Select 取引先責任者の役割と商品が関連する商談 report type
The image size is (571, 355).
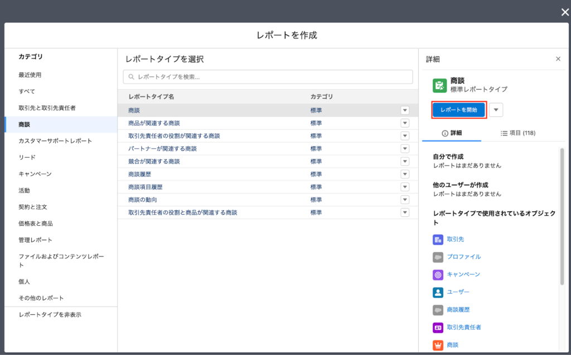[182, 212]
